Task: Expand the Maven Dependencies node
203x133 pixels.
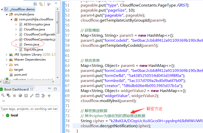Action: [x=7, y=60]
